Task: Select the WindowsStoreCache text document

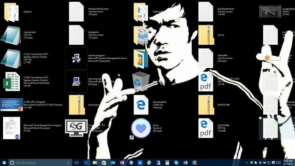Action: (x=76, y=12)
